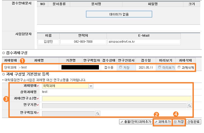Click the 연구기관 text field
The height and width of the screenshot is (133, 204).
114,106
